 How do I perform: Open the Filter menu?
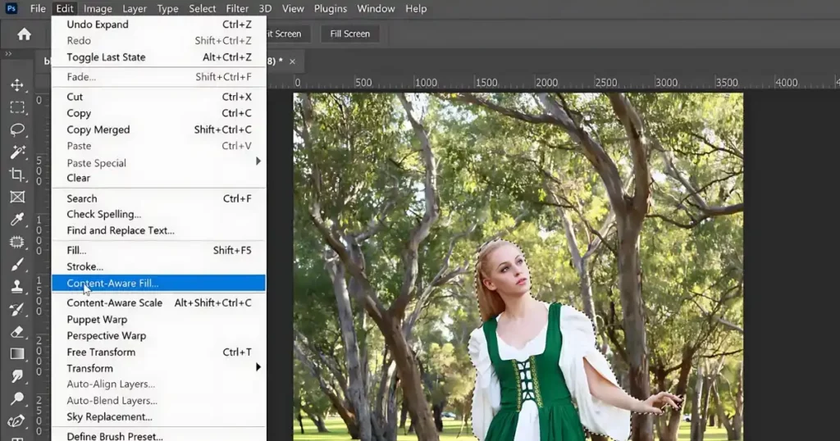(x=237, y=8)
